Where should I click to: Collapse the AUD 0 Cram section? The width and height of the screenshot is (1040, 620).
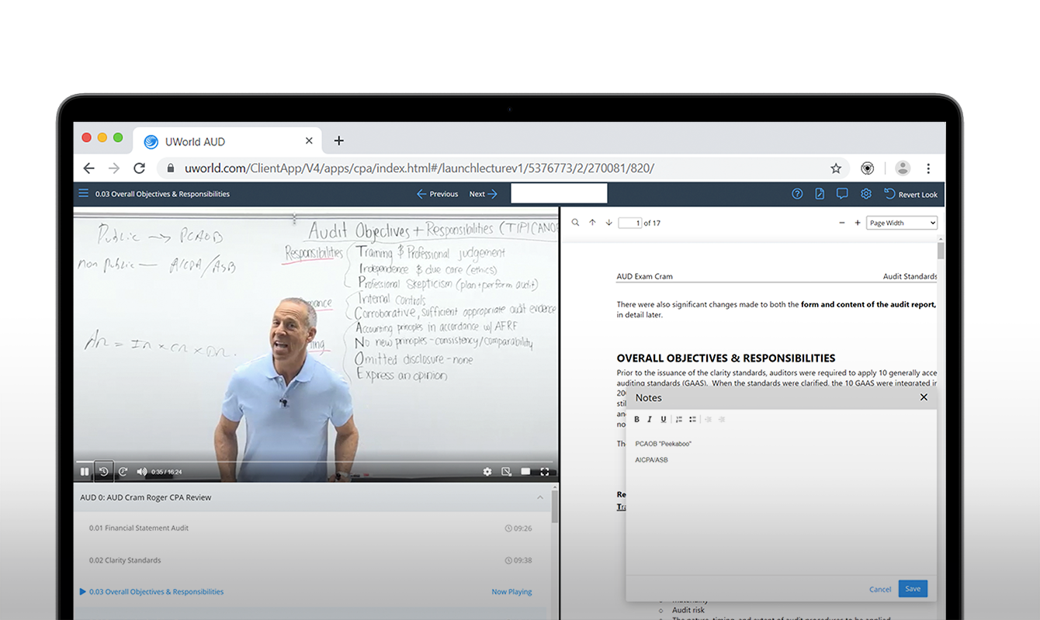540,497
